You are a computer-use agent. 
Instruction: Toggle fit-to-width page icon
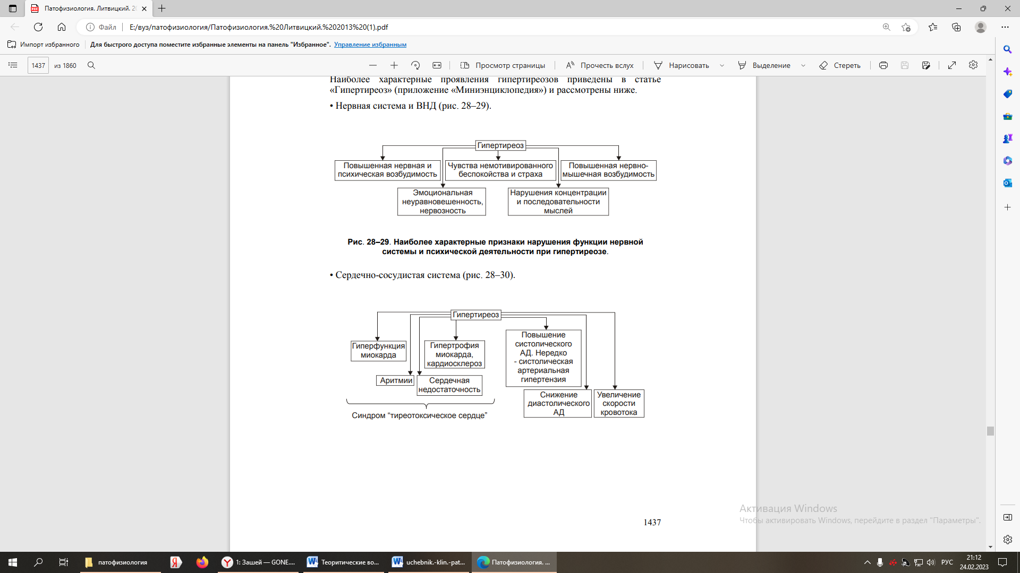click(x=437, y=65)
